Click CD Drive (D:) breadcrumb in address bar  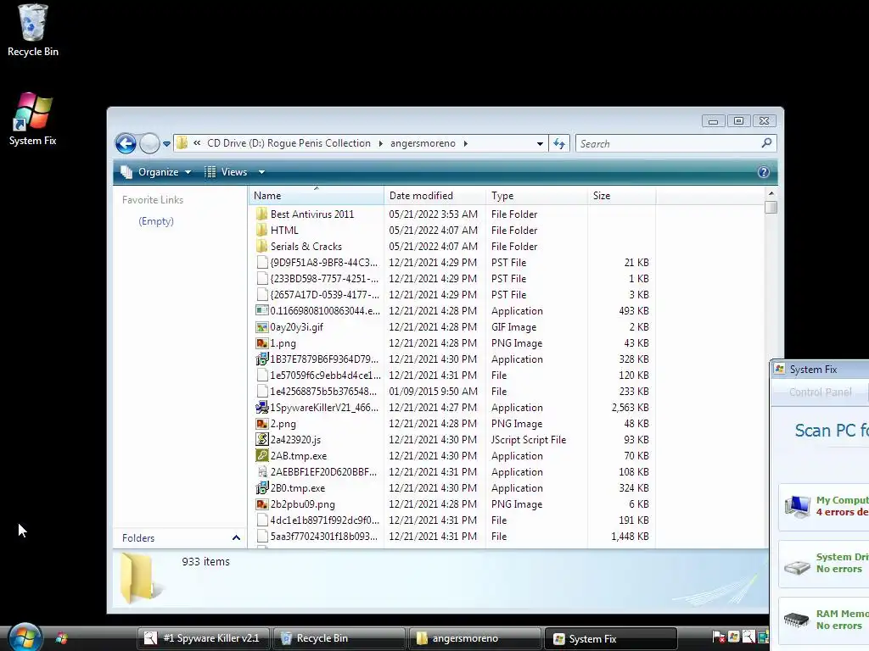289,143
